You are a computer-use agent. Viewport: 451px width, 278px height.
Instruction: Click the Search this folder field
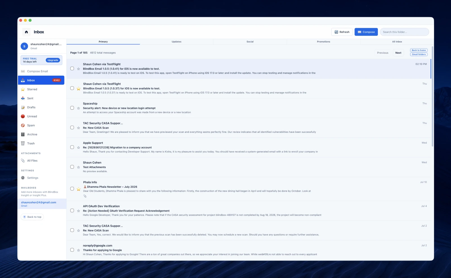coord(404,32)
